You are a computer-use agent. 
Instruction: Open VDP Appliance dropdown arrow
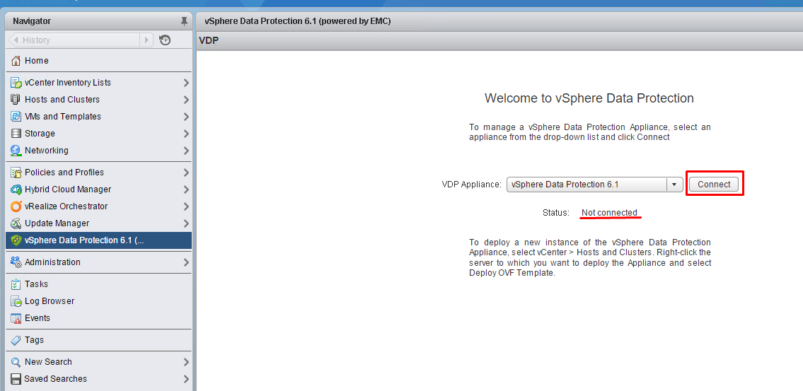point(674,185)
